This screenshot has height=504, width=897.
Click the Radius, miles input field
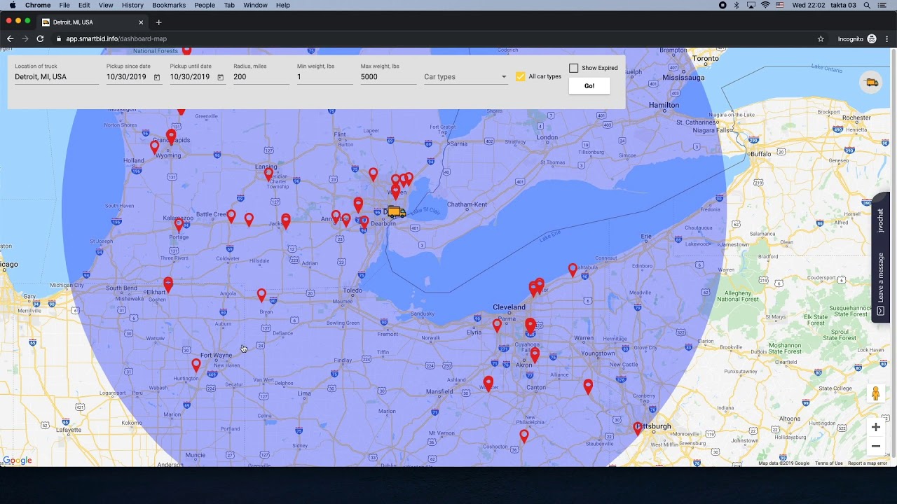pyautogui.click(x=261, y=77)
